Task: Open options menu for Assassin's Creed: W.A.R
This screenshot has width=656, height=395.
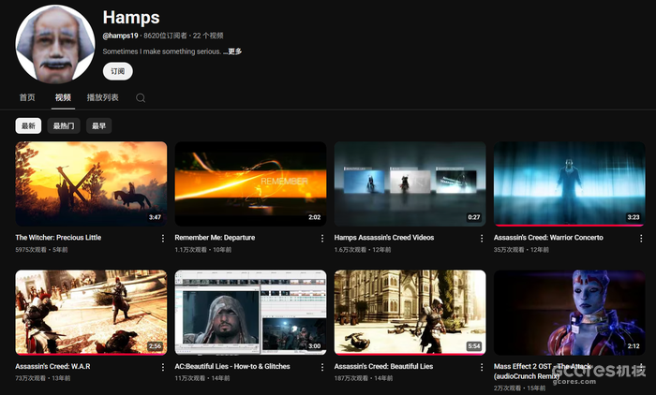Action: pos(163,367)
